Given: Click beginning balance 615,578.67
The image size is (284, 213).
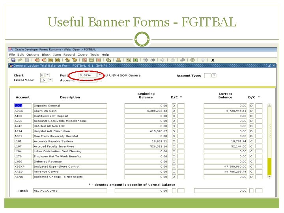Looking at the screenshot, I should 146,131.
